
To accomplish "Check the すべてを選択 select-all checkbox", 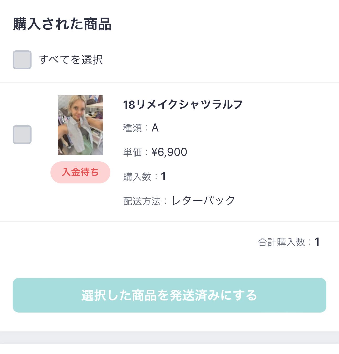I will (x=22, y=60).
